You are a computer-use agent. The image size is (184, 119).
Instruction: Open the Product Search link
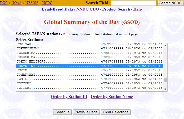pos(116,9)
